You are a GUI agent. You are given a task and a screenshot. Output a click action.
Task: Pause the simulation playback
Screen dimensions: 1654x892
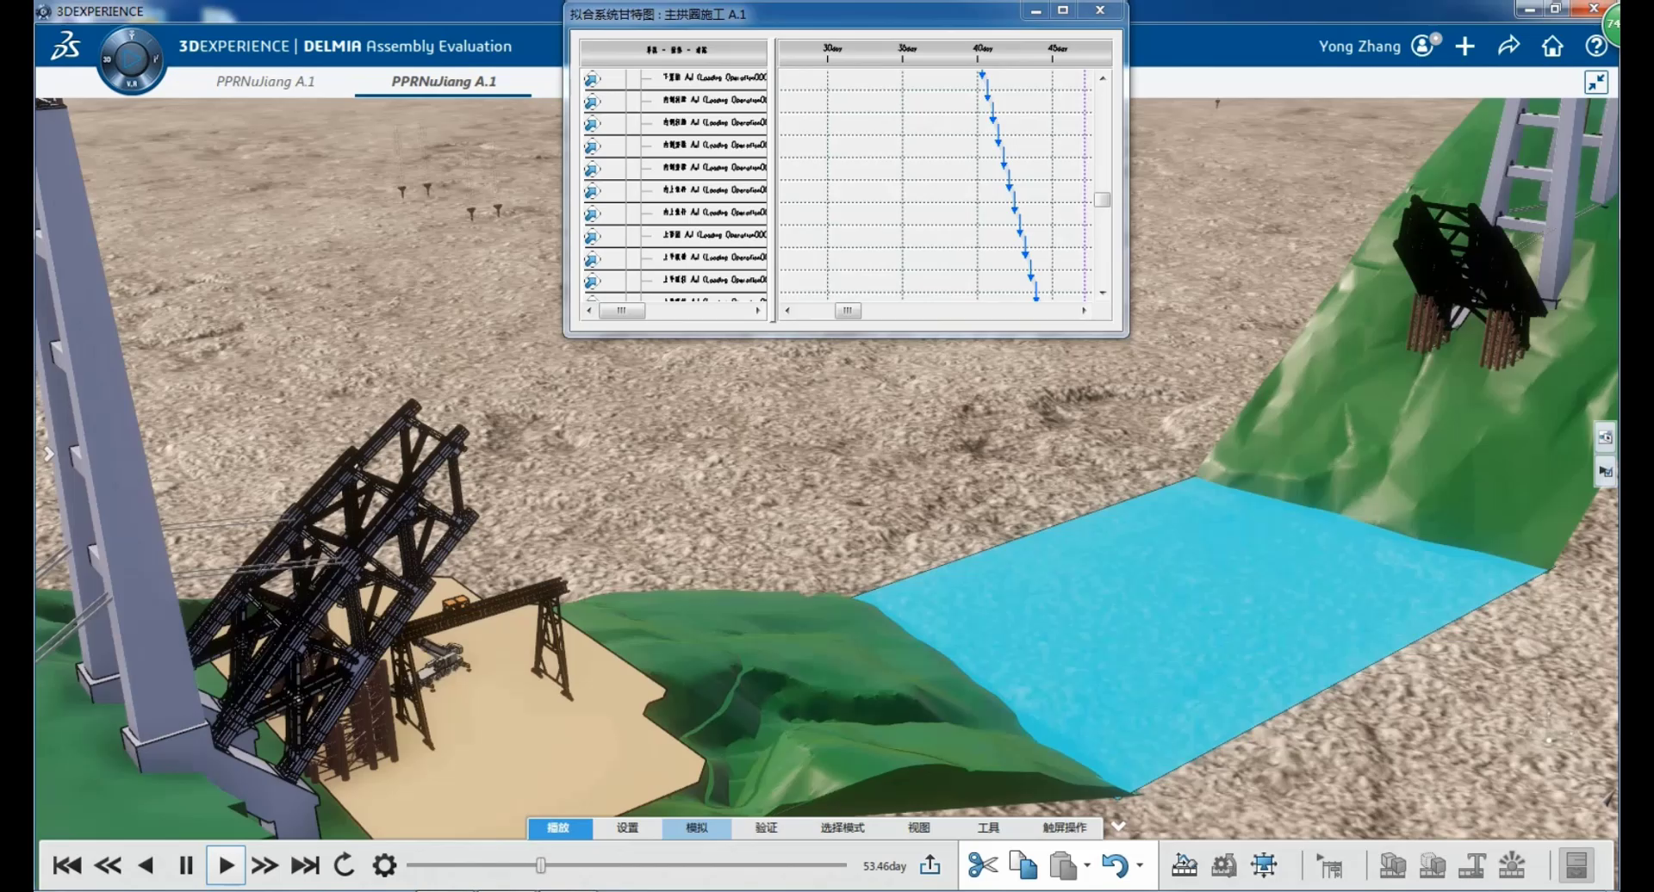pyautogui.click(x=185, y=864)
